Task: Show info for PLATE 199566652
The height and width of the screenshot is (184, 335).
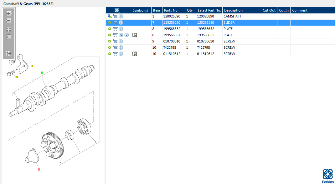Action: (121, 28)
